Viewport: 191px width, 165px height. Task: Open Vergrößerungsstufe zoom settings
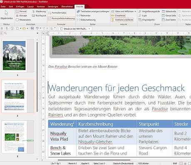click(x=149, y=11)
